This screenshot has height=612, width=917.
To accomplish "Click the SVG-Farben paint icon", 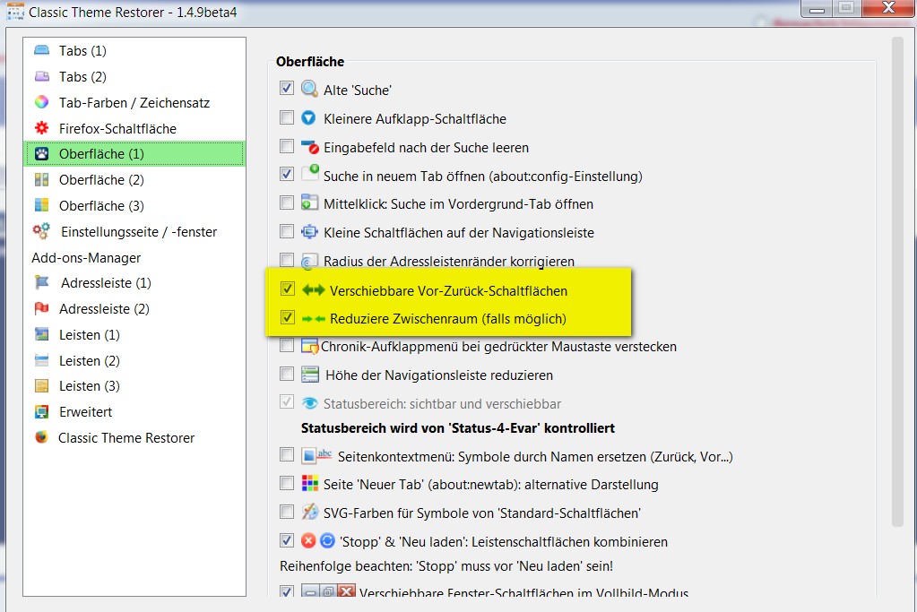I will click(309, 512).
